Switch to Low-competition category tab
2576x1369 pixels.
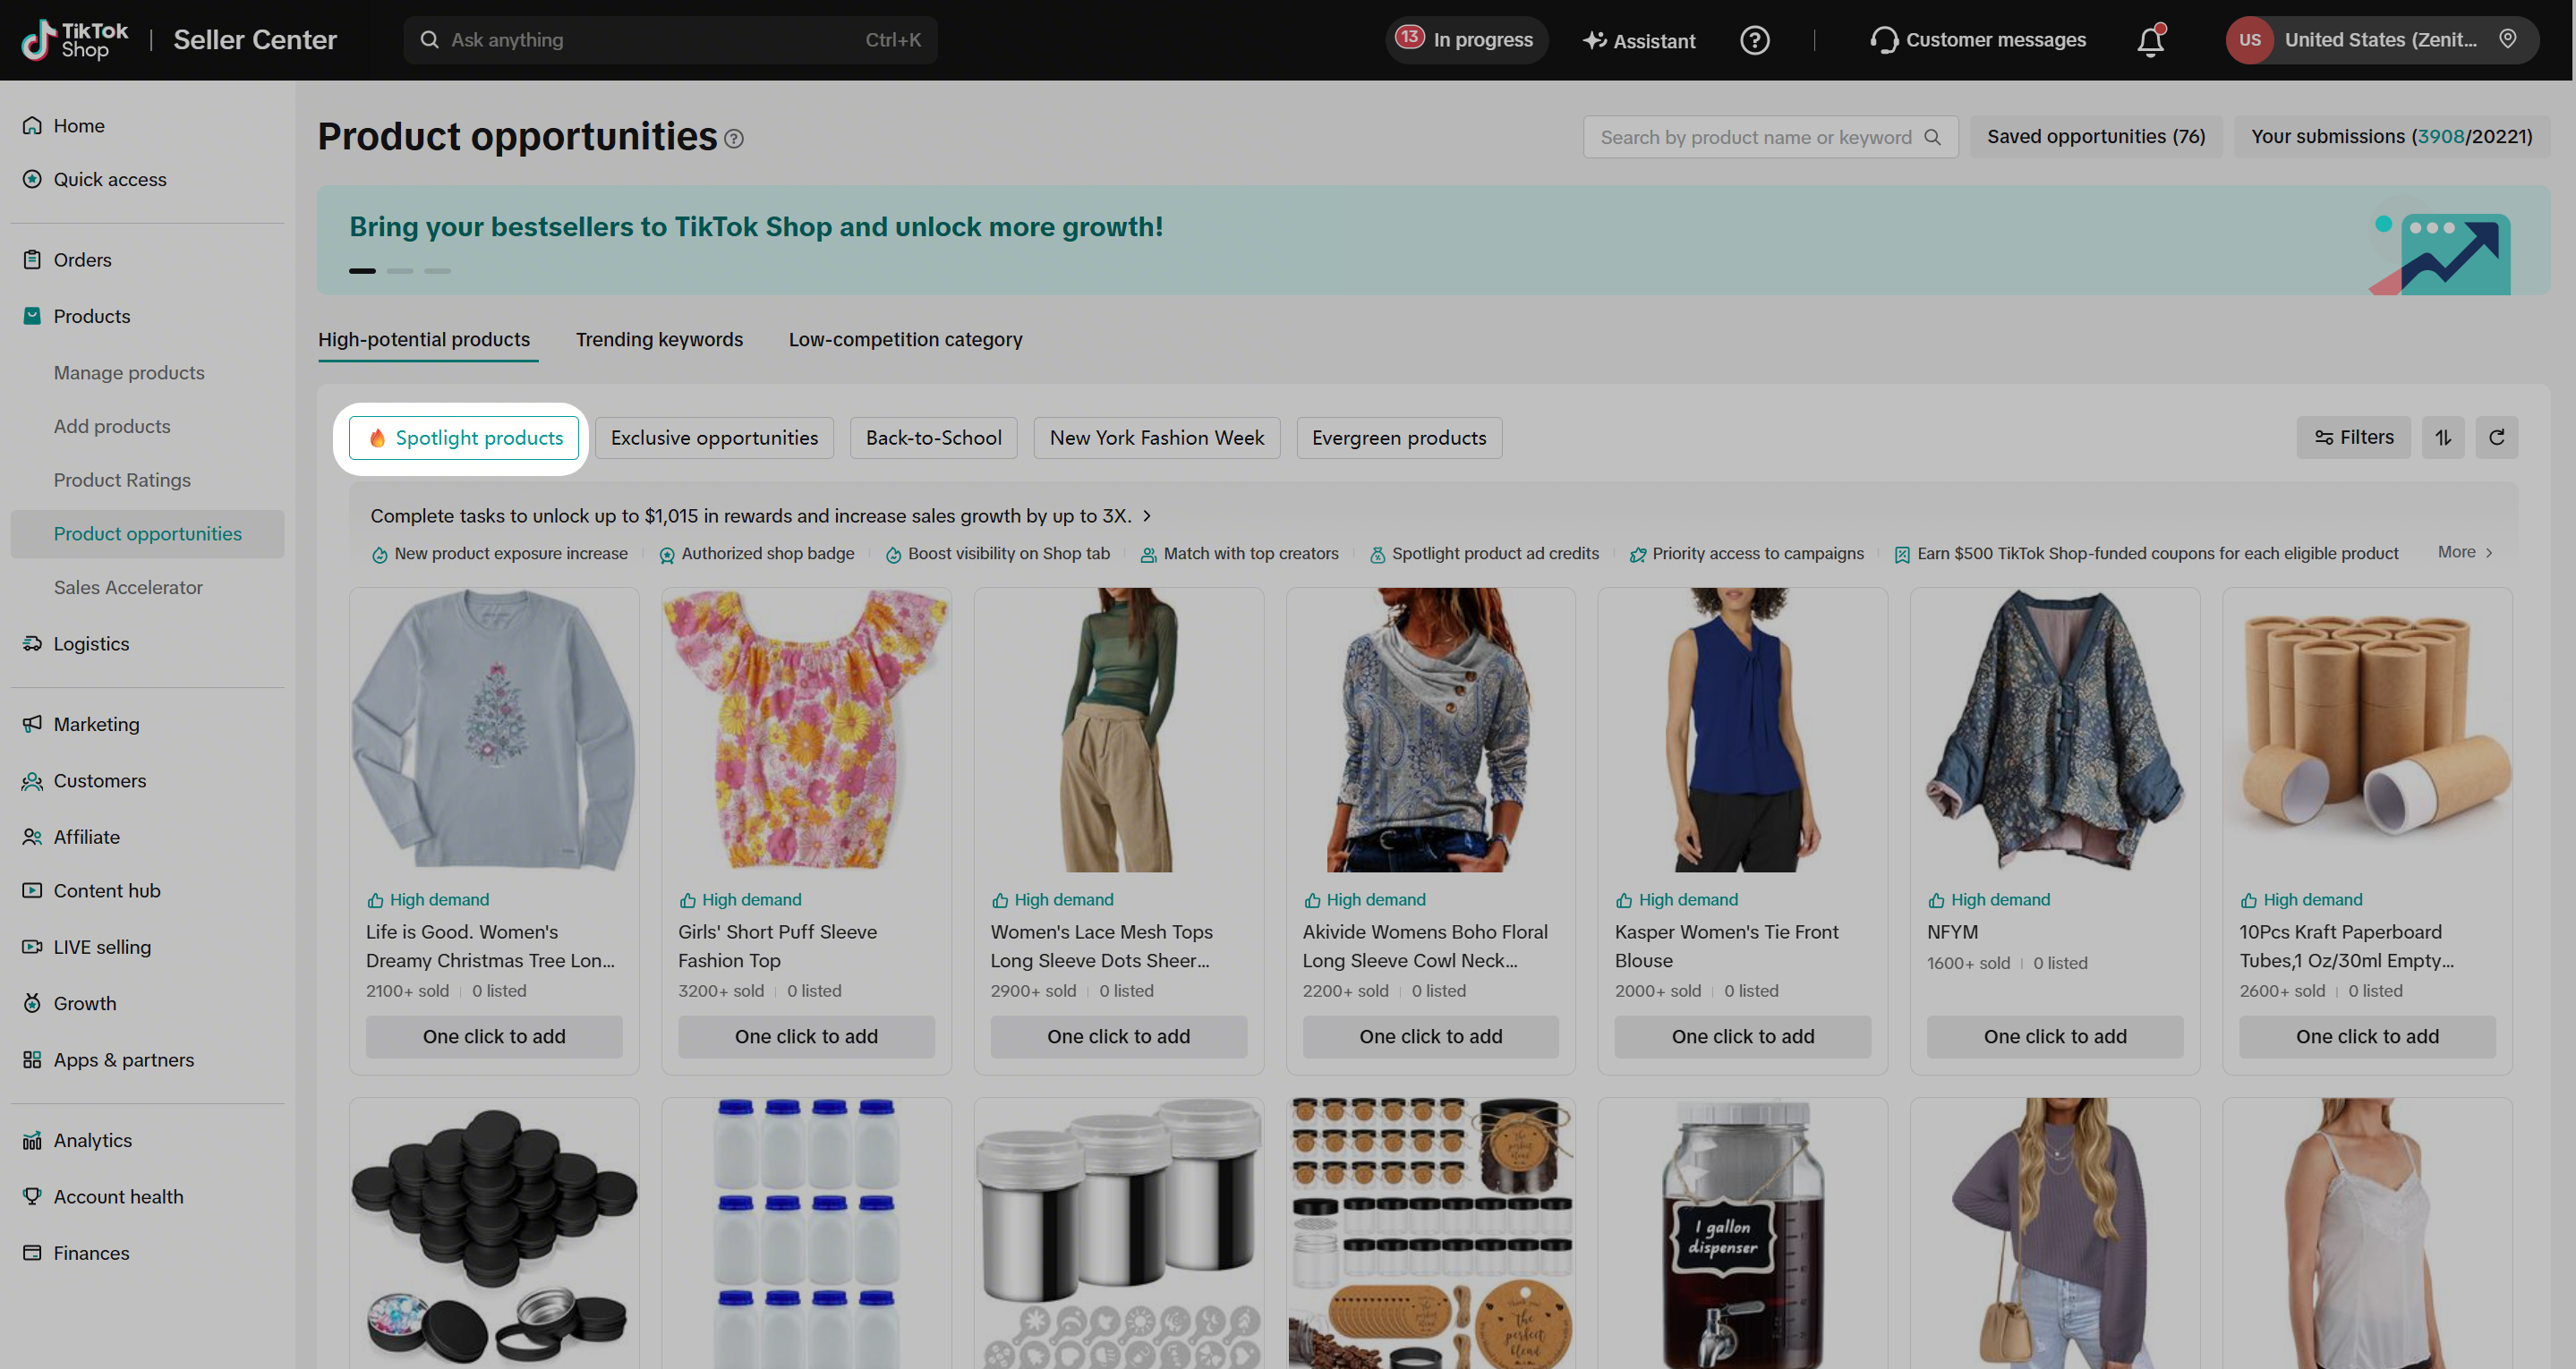[905, 340]
